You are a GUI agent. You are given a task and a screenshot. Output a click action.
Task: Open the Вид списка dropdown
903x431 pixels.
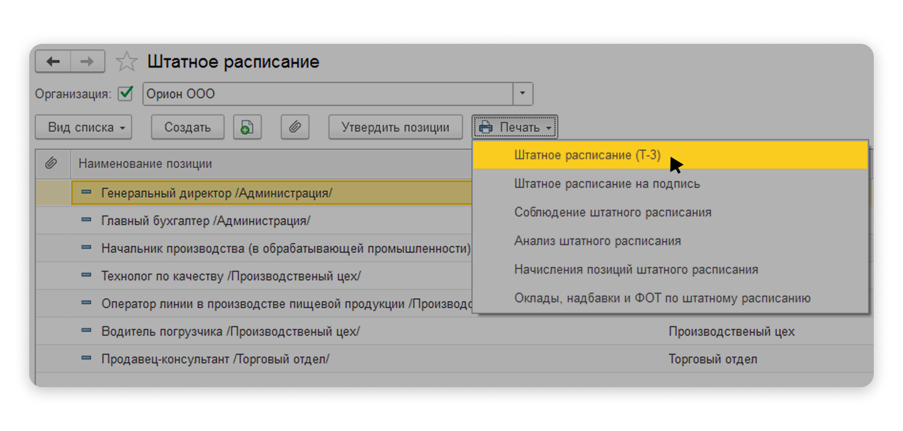click(84, 128)
